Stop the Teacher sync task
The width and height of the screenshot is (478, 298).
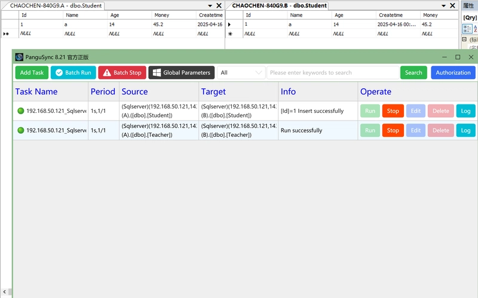point(393,130)
